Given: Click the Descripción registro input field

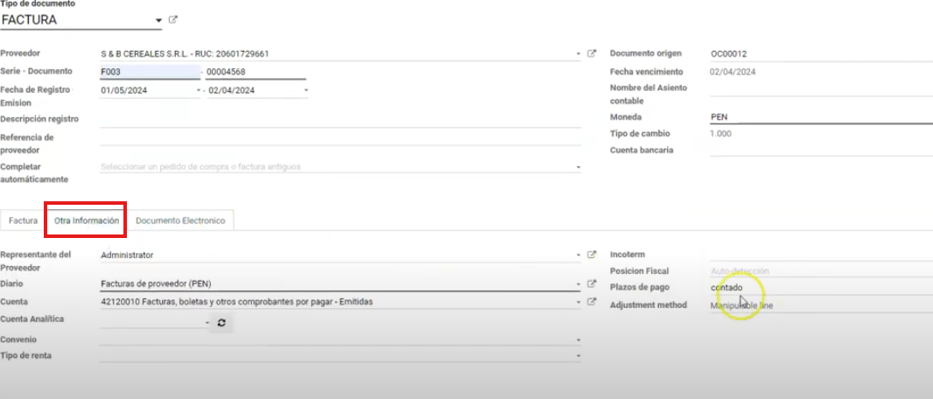Looking at the screenshot, I should [340, 119].
